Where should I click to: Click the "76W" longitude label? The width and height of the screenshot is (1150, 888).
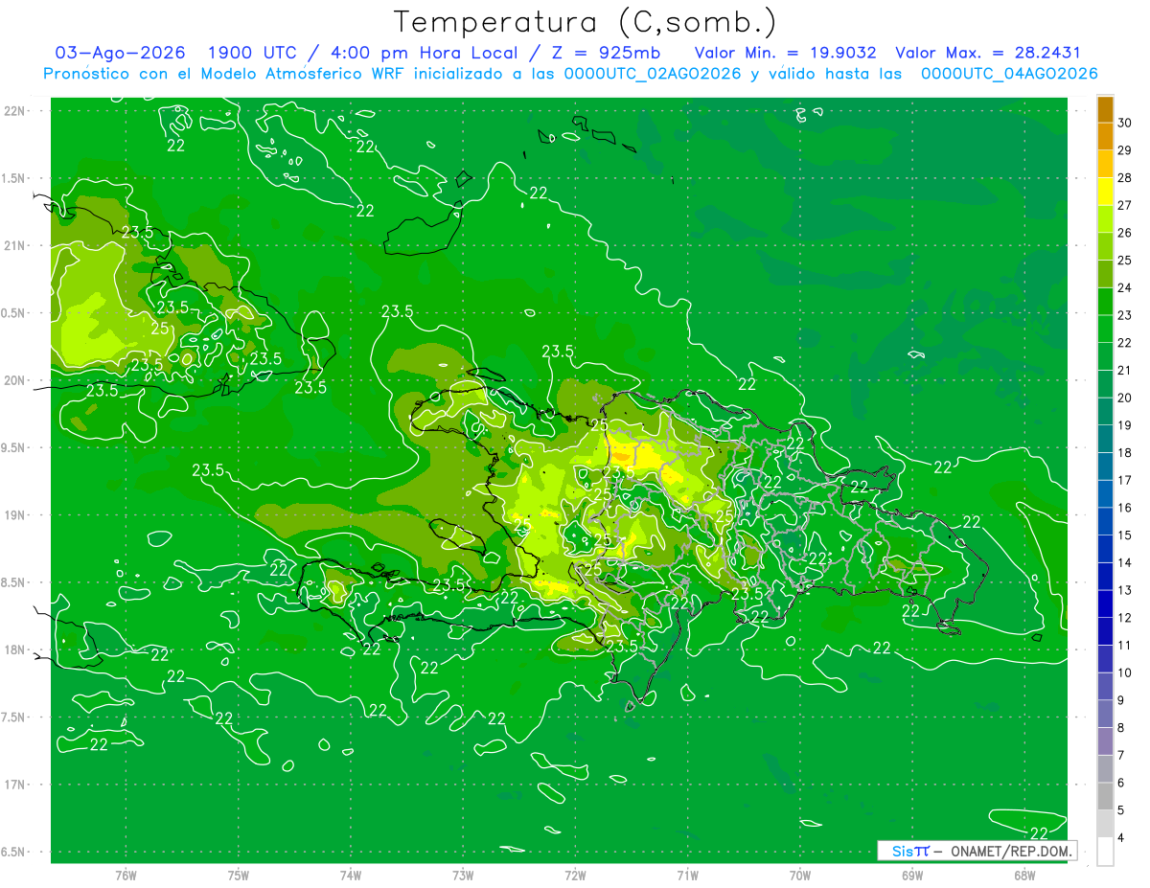pos(126,876)
